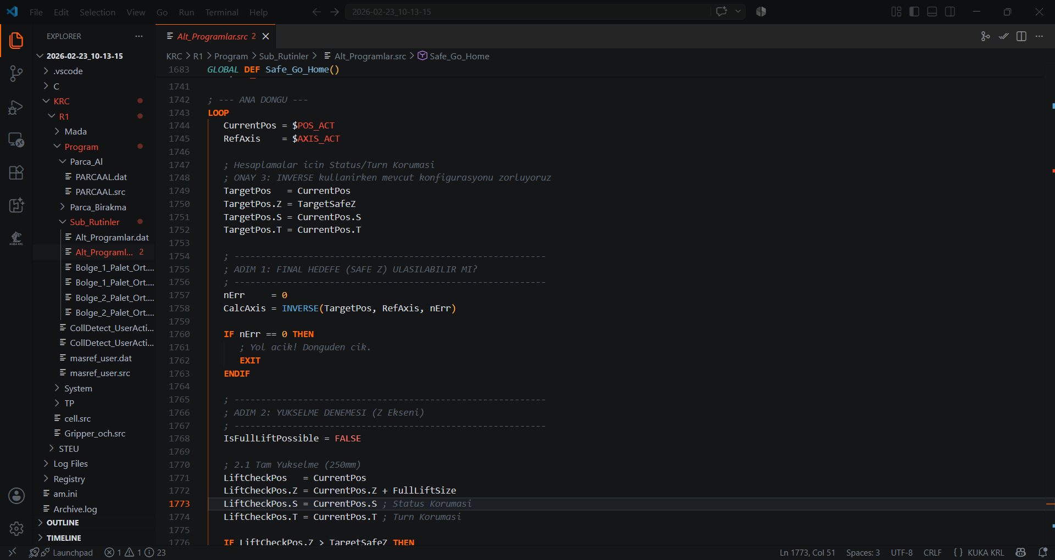The image size is (1055, 560).
Task: Change end-of-line sequence CRLF
Action: point(932,552)
